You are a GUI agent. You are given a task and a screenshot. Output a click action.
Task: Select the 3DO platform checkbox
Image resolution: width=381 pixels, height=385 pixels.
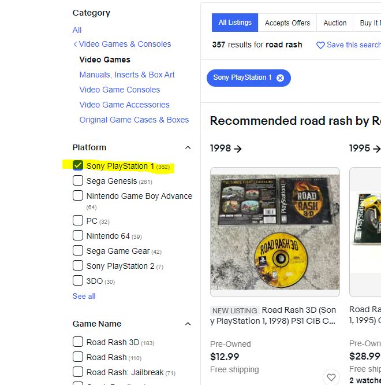pyautogui.click(x=78, y=281)
